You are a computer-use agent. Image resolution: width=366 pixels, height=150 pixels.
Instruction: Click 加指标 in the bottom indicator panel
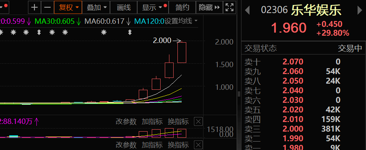click(x=152, y=145)
